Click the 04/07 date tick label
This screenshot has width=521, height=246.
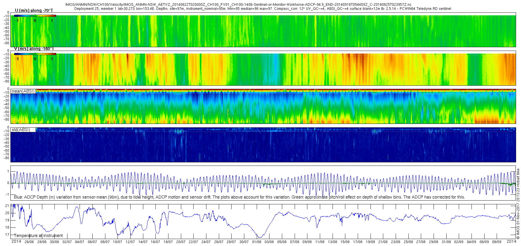[80, 242]
